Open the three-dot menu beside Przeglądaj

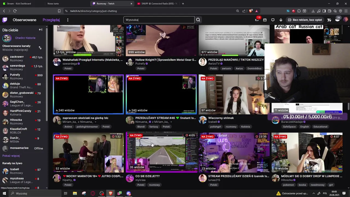68,20
